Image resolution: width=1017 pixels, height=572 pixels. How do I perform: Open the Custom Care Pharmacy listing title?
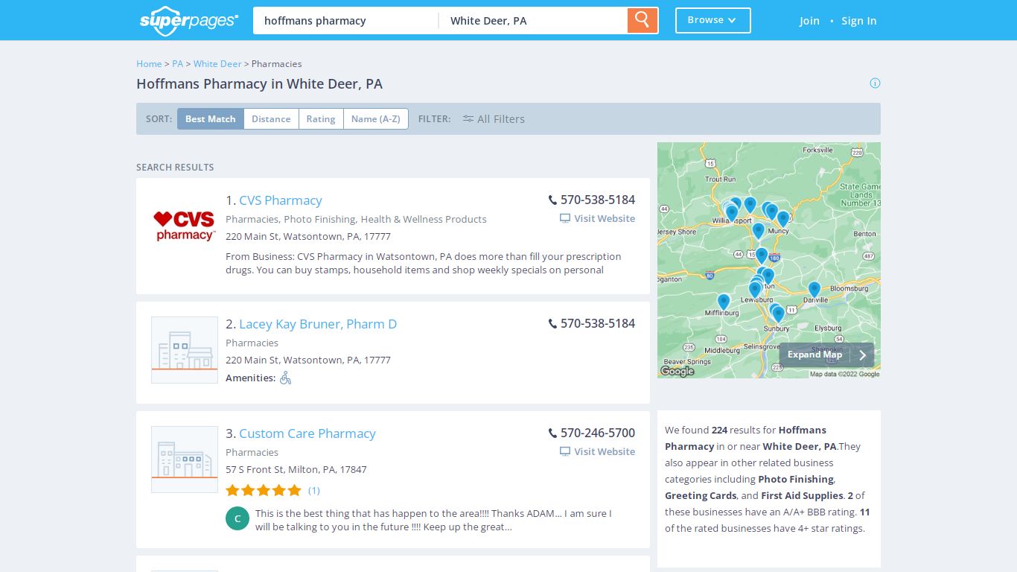pyautogui.click(x=307, y=433)
